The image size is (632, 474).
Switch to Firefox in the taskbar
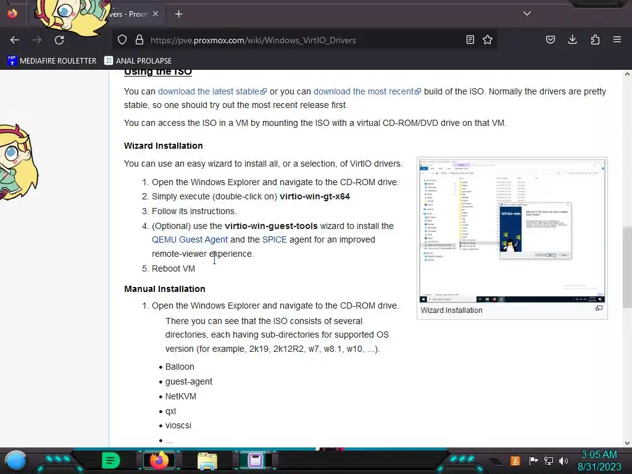click(x=159, y=460)
